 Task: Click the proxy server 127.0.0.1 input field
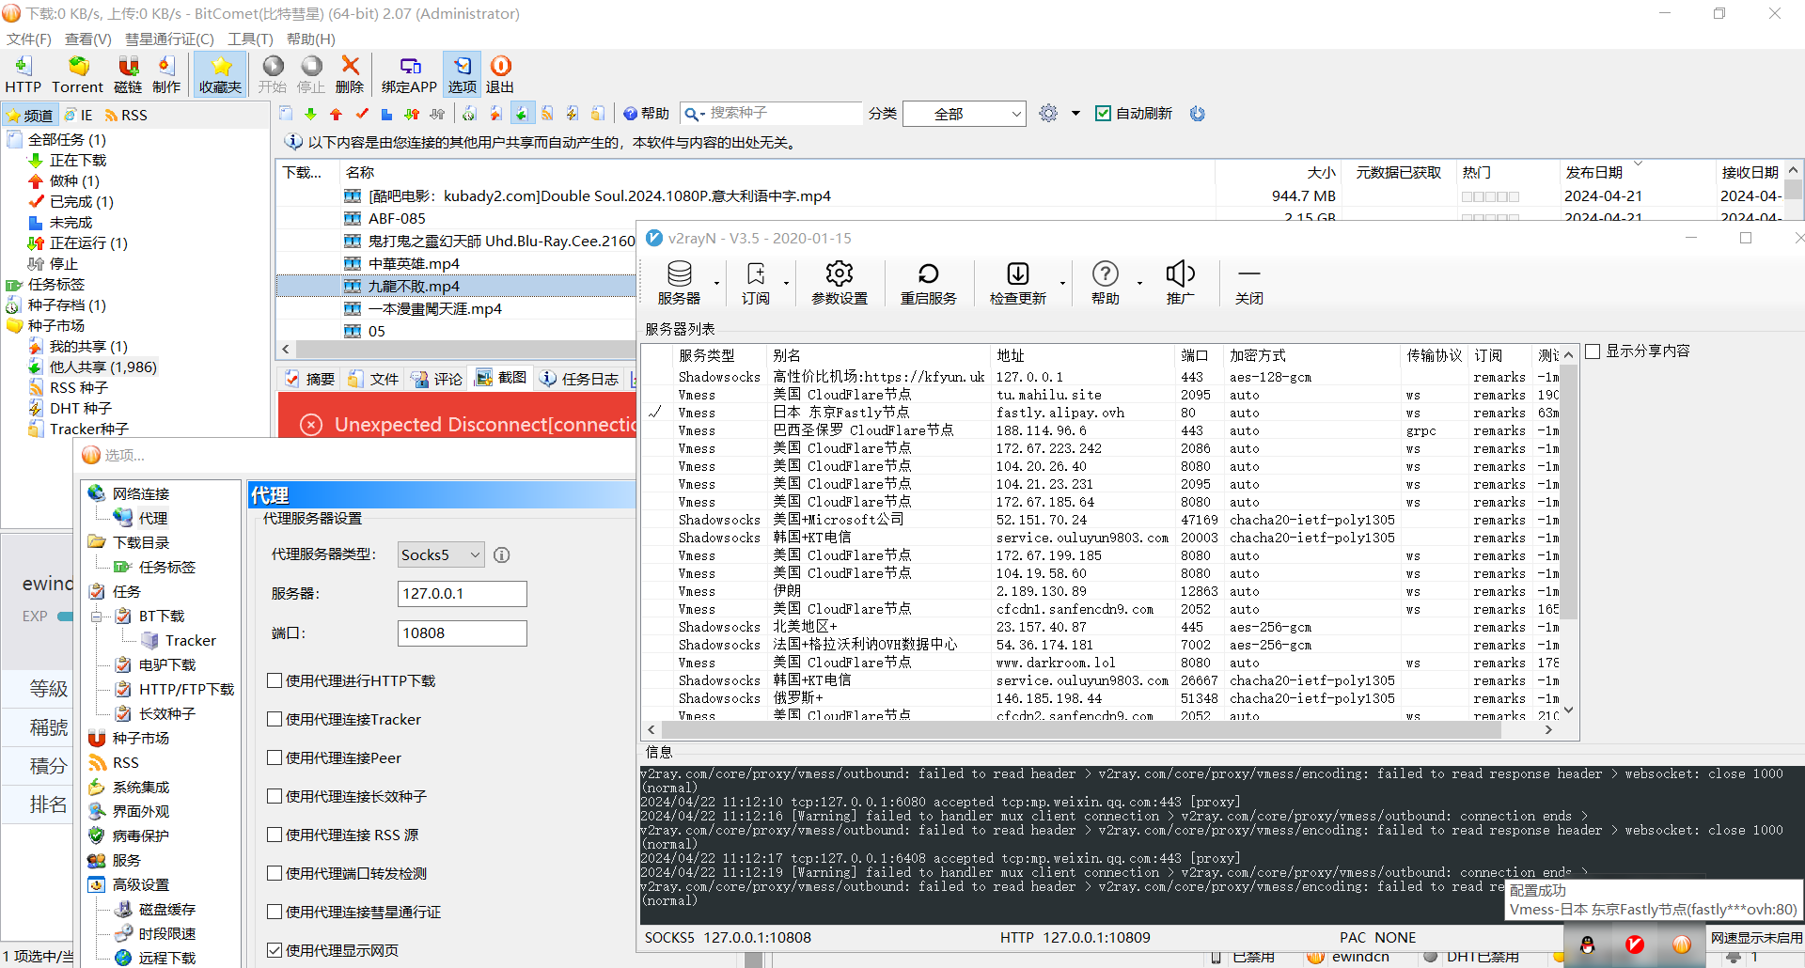pyautogui.click(x=462, y=594)
